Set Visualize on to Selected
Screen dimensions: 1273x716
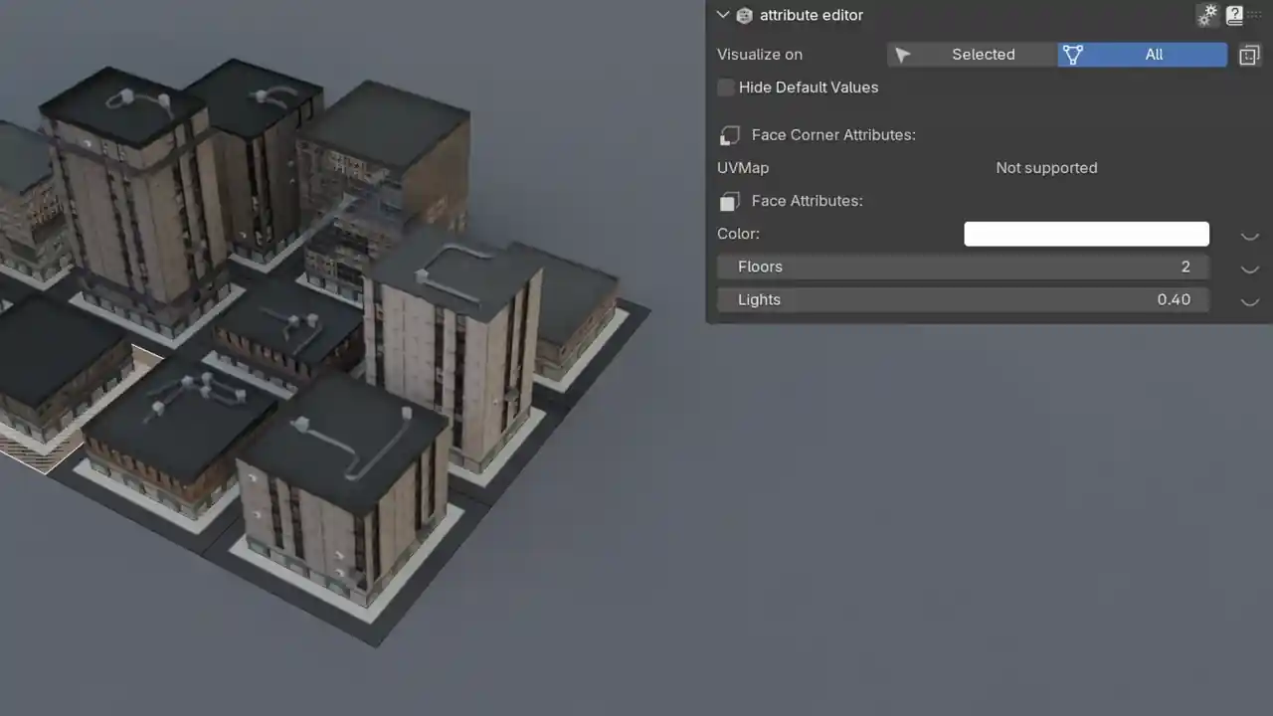(972, 55)
